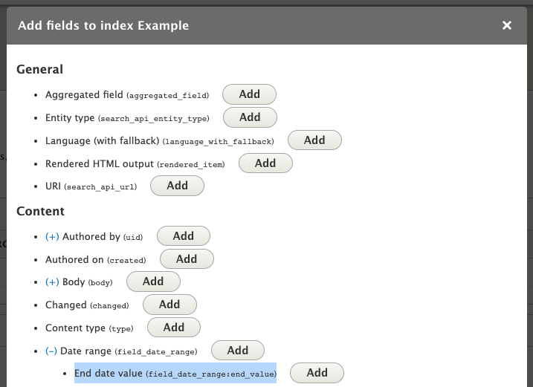Screen dimensions: 533x387
Task: Collapse the Date range properties
Action: [51, 351]
